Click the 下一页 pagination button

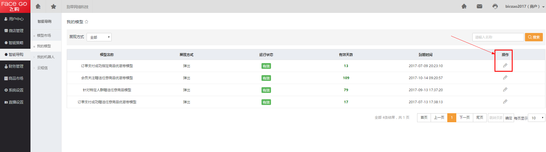(x=464, y=118)
